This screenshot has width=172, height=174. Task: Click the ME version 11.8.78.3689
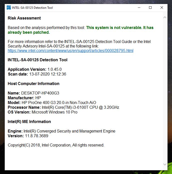coord(37,136)
